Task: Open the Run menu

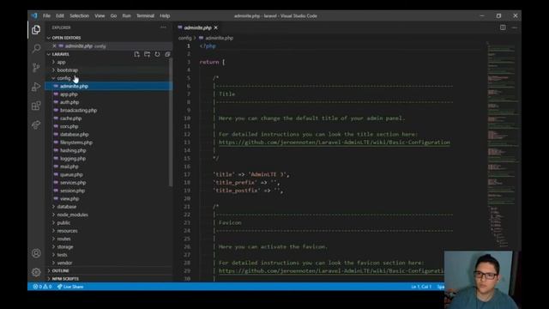Action: [126, 15]
